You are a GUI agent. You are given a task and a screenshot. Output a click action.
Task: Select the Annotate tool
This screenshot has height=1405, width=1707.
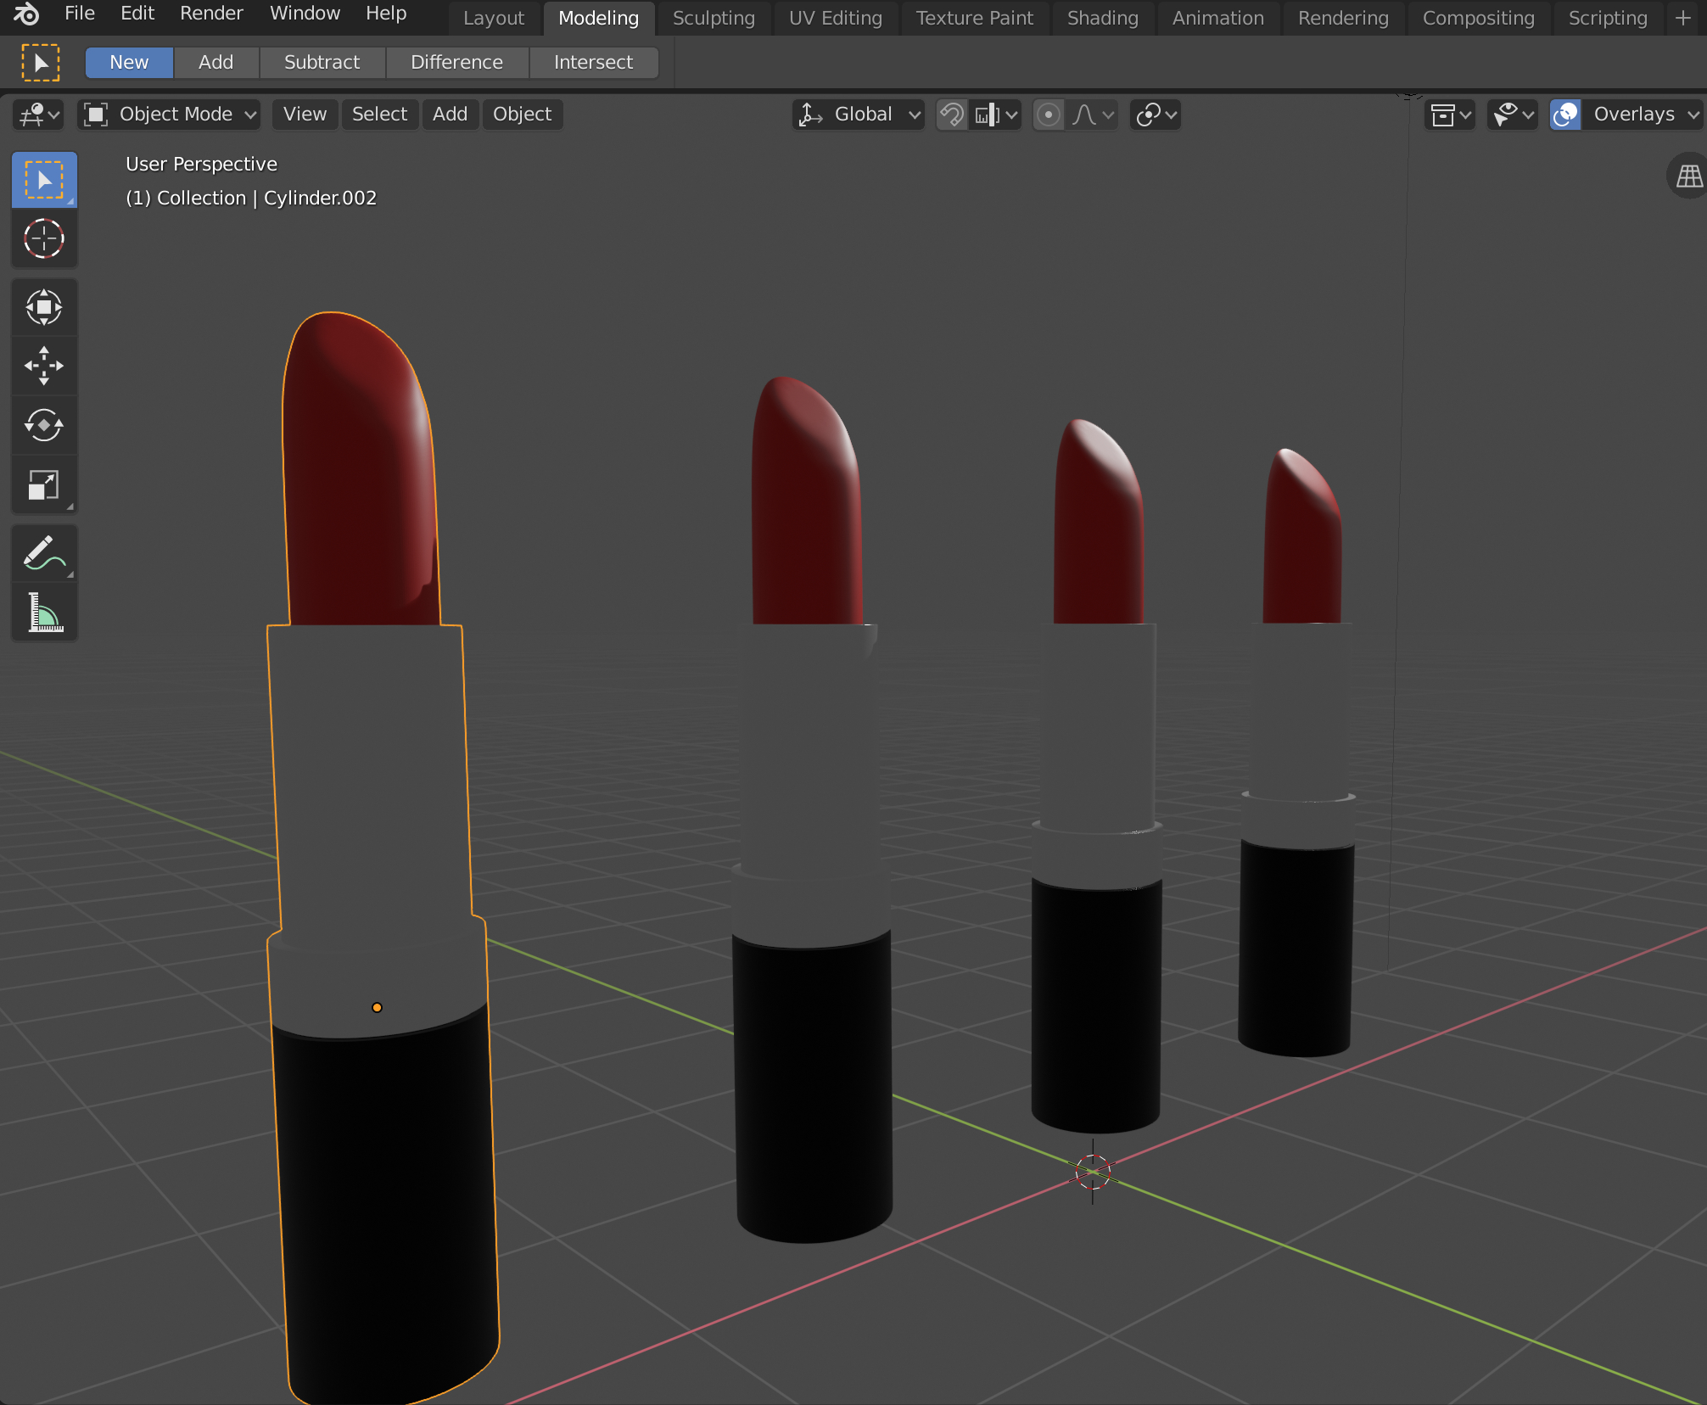(44, 553)
